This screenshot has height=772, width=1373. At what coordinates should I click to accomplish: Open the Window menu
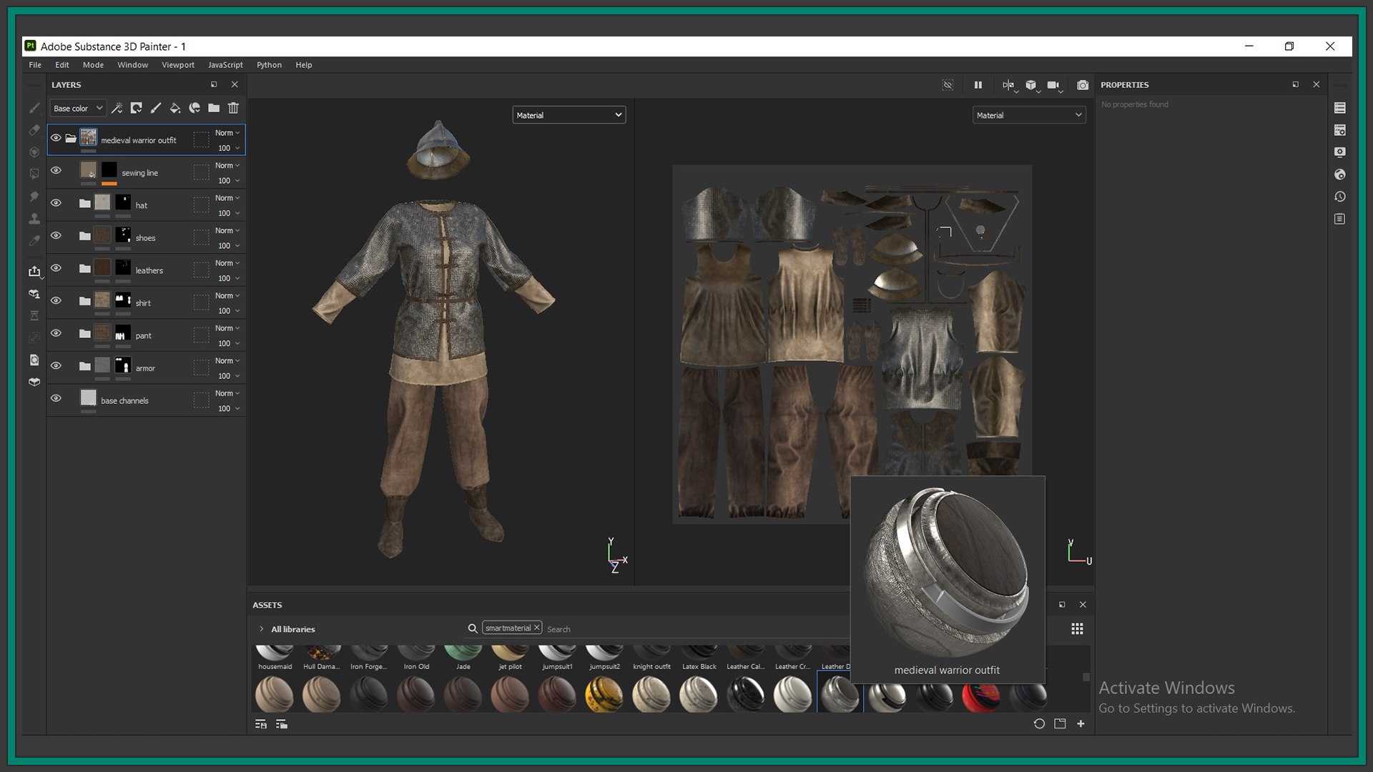pos(133,65)
